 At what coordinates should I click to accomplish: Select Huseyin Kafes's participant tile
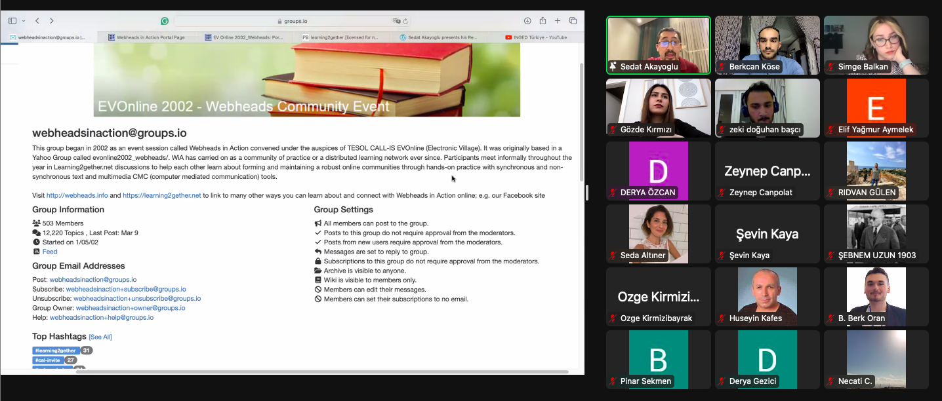(x=768, y=297)
